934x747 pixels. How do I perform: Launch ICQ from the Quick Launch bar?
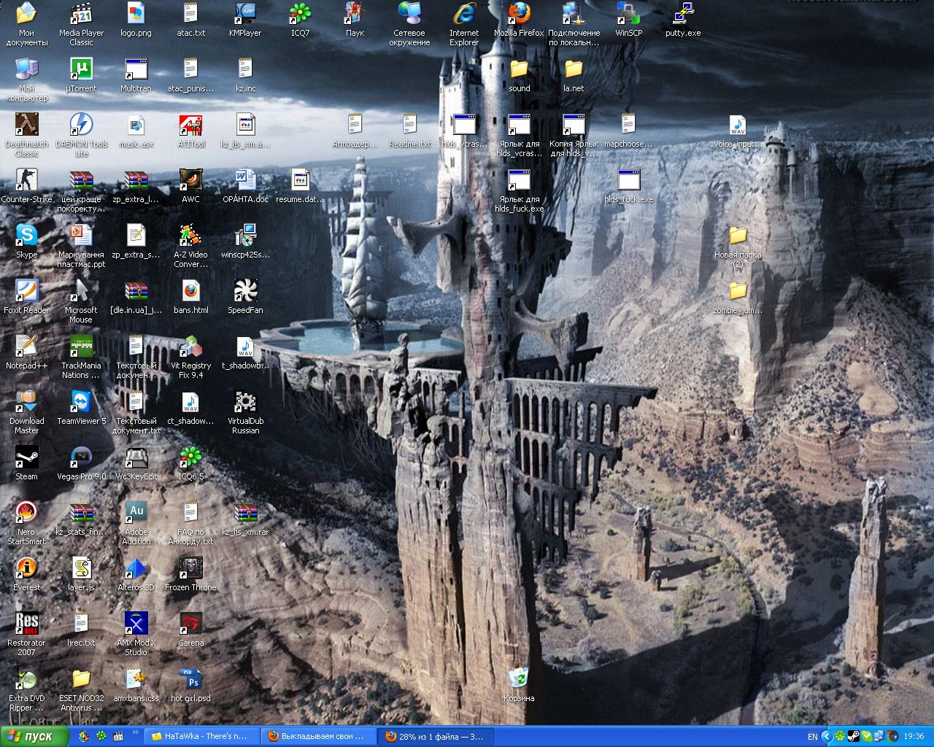[101, 737]
